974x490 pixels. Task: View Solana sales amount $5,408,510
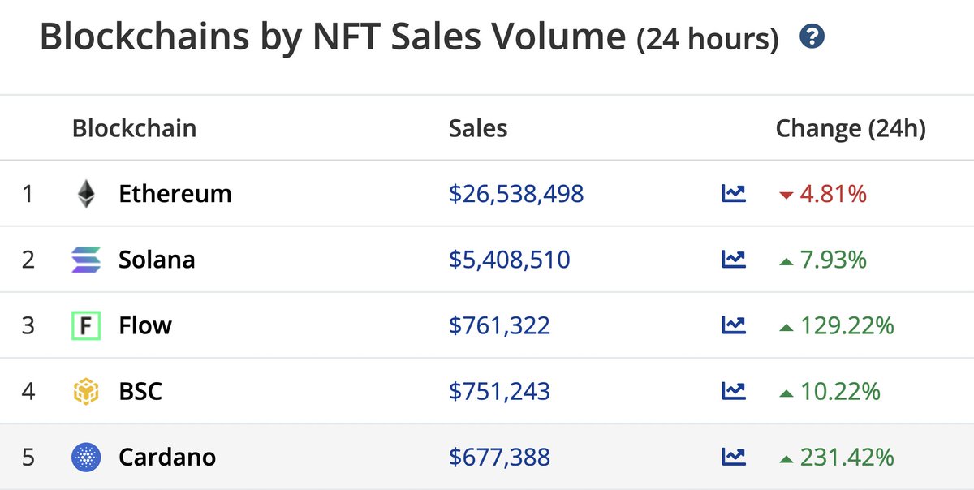point(510,260)
